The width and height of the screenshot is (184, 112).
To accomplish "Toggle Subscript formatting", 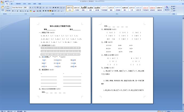I will tap(23, 11).
